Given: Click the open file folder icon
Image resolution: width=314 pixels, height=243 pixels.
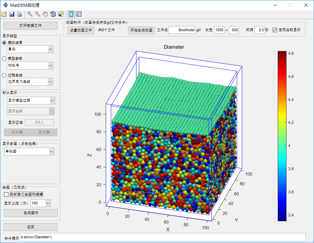Looking at the screenshot, I should coord(4,14).
